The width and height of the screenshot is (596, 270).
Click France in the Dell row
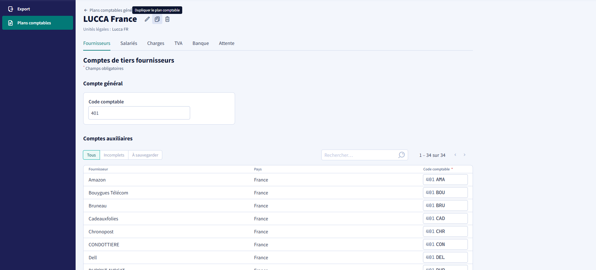pyautogui.click(x=261, y=258)
